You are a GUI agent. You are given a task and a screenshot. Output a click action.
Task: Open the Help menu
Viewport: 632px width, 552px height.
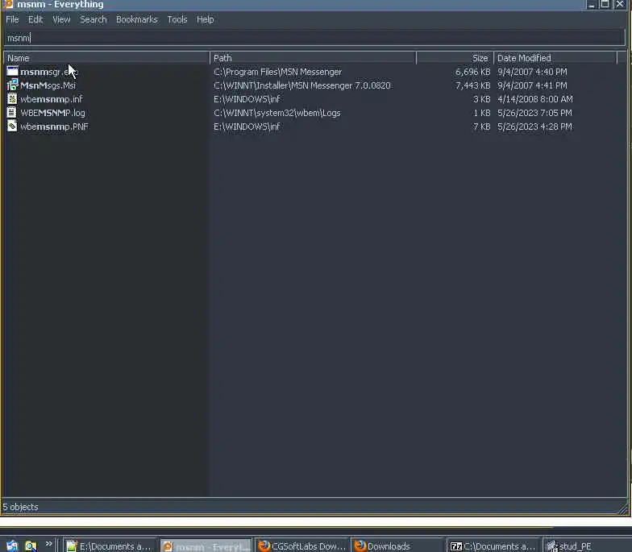point(205,19)
